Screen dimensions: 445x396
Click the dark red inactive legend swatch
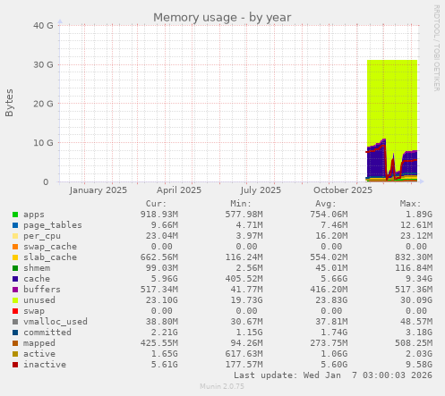(15, 365)
